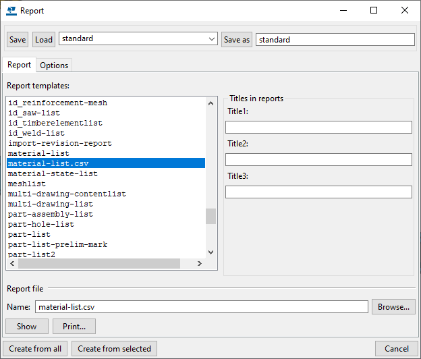
Task: Click the Save as name field
Action: pos(335,40)
